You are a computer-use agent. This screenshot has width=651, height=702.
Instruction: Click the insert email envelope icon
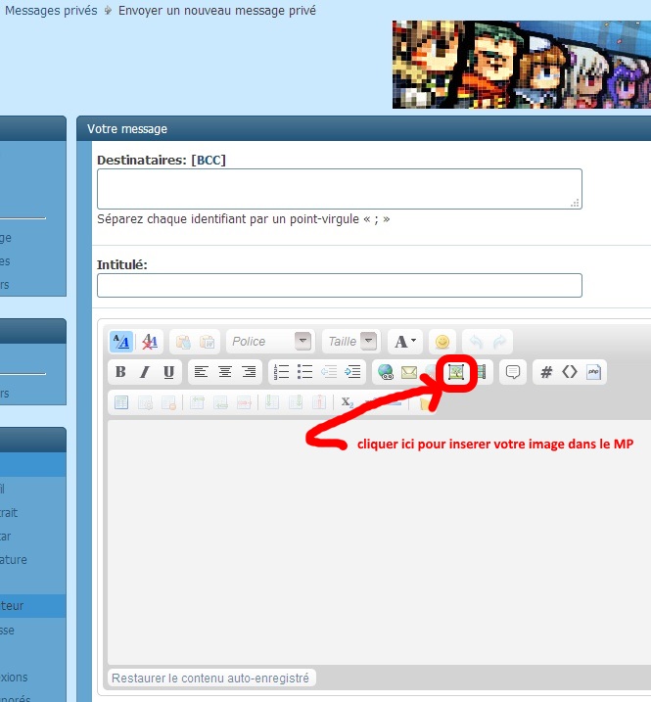coord(409,372)
